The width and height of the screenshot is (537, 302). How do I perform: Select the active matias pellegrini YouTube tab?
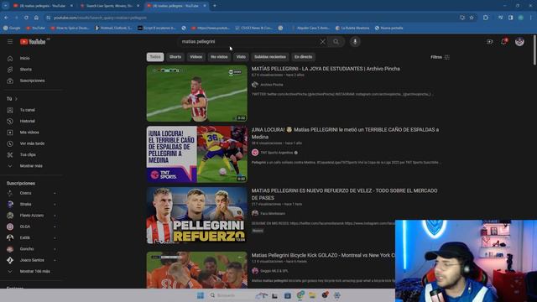[175, 6]
